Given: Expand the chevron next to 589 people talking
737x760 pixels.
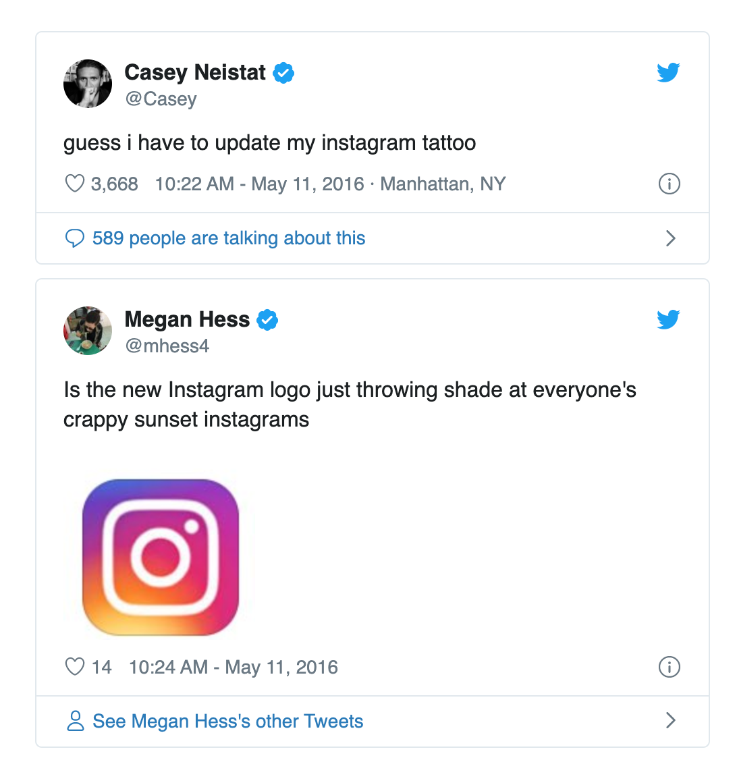Looking at the screenshot, I should [x=671, y=238].
